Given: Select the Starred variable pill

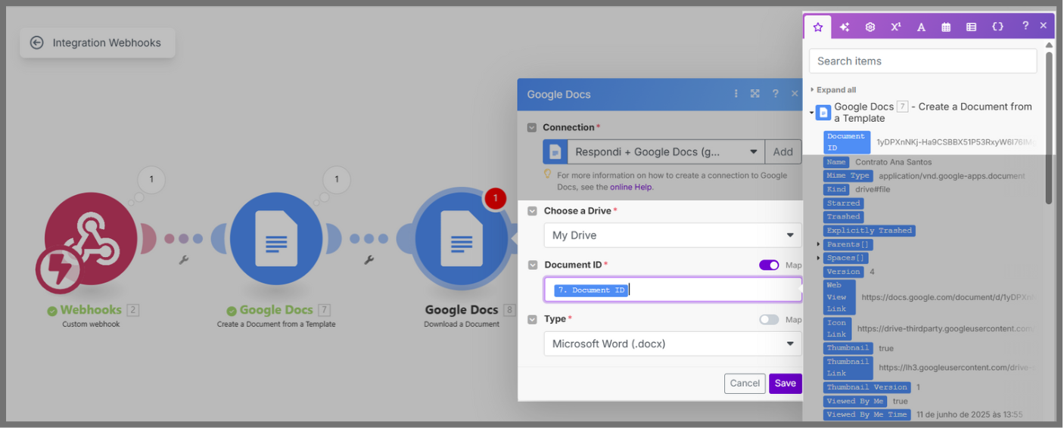Looking at the screenshot, I should tap(843, 203).
